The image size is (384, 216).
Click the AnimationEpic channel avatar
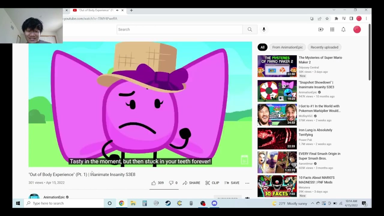click(34, 196)
